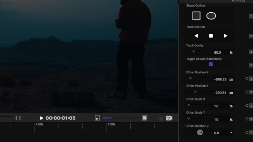Edit the Offset Position X value -668.23
The image size is (253, 142).
point(221,80)
